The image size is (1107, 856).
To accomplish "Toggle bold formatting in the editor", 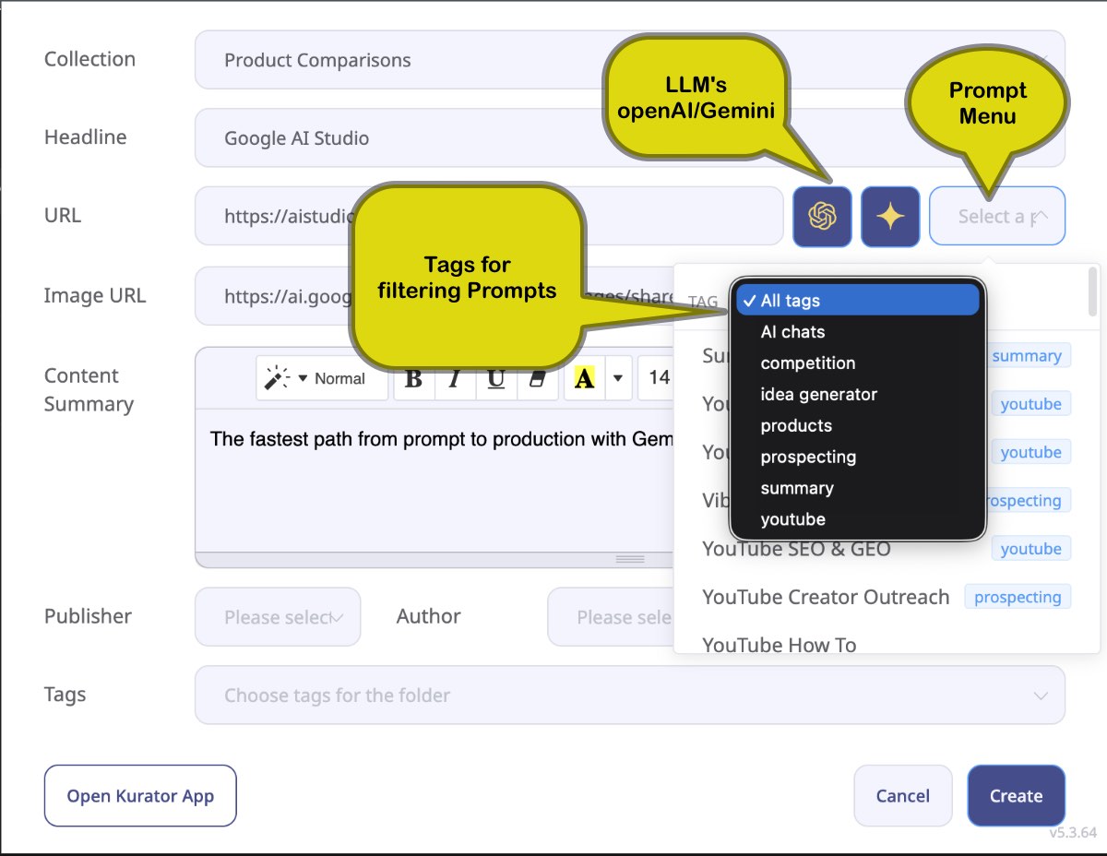I will [x=413, y=378].
